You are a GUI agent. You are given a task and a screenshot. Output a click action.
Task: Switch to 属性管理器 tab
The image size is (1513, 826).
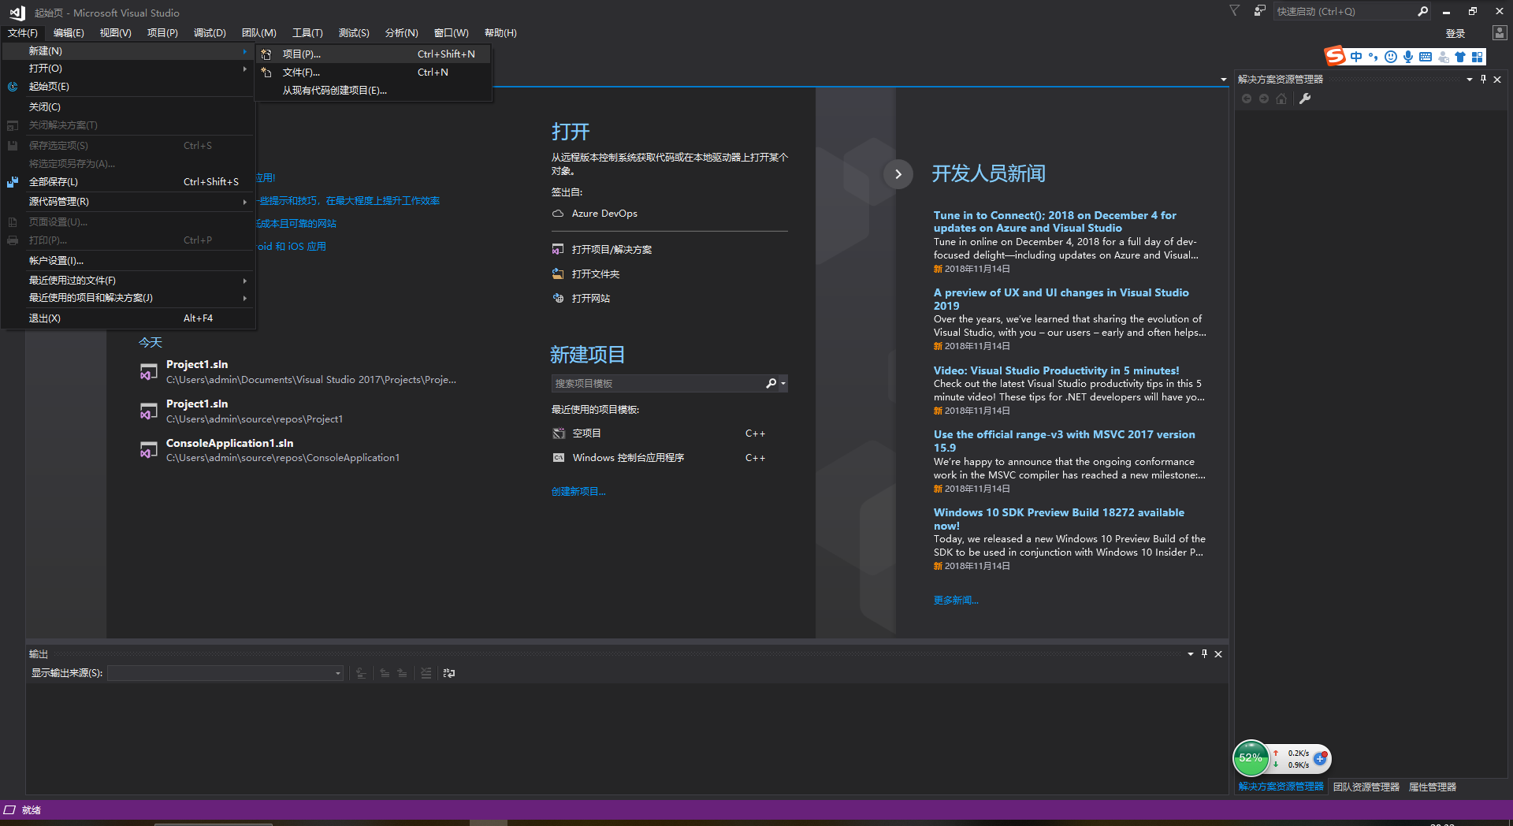click(1433, 787)
